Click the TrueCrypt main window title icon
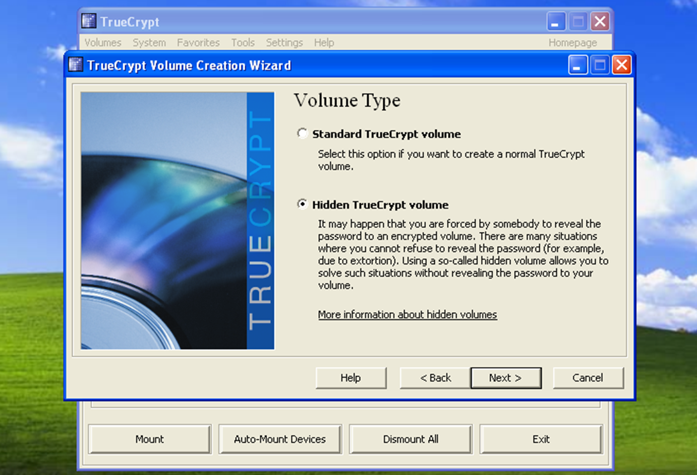The width and height of the screenshot is (697, 475). (x=89, y=21)
